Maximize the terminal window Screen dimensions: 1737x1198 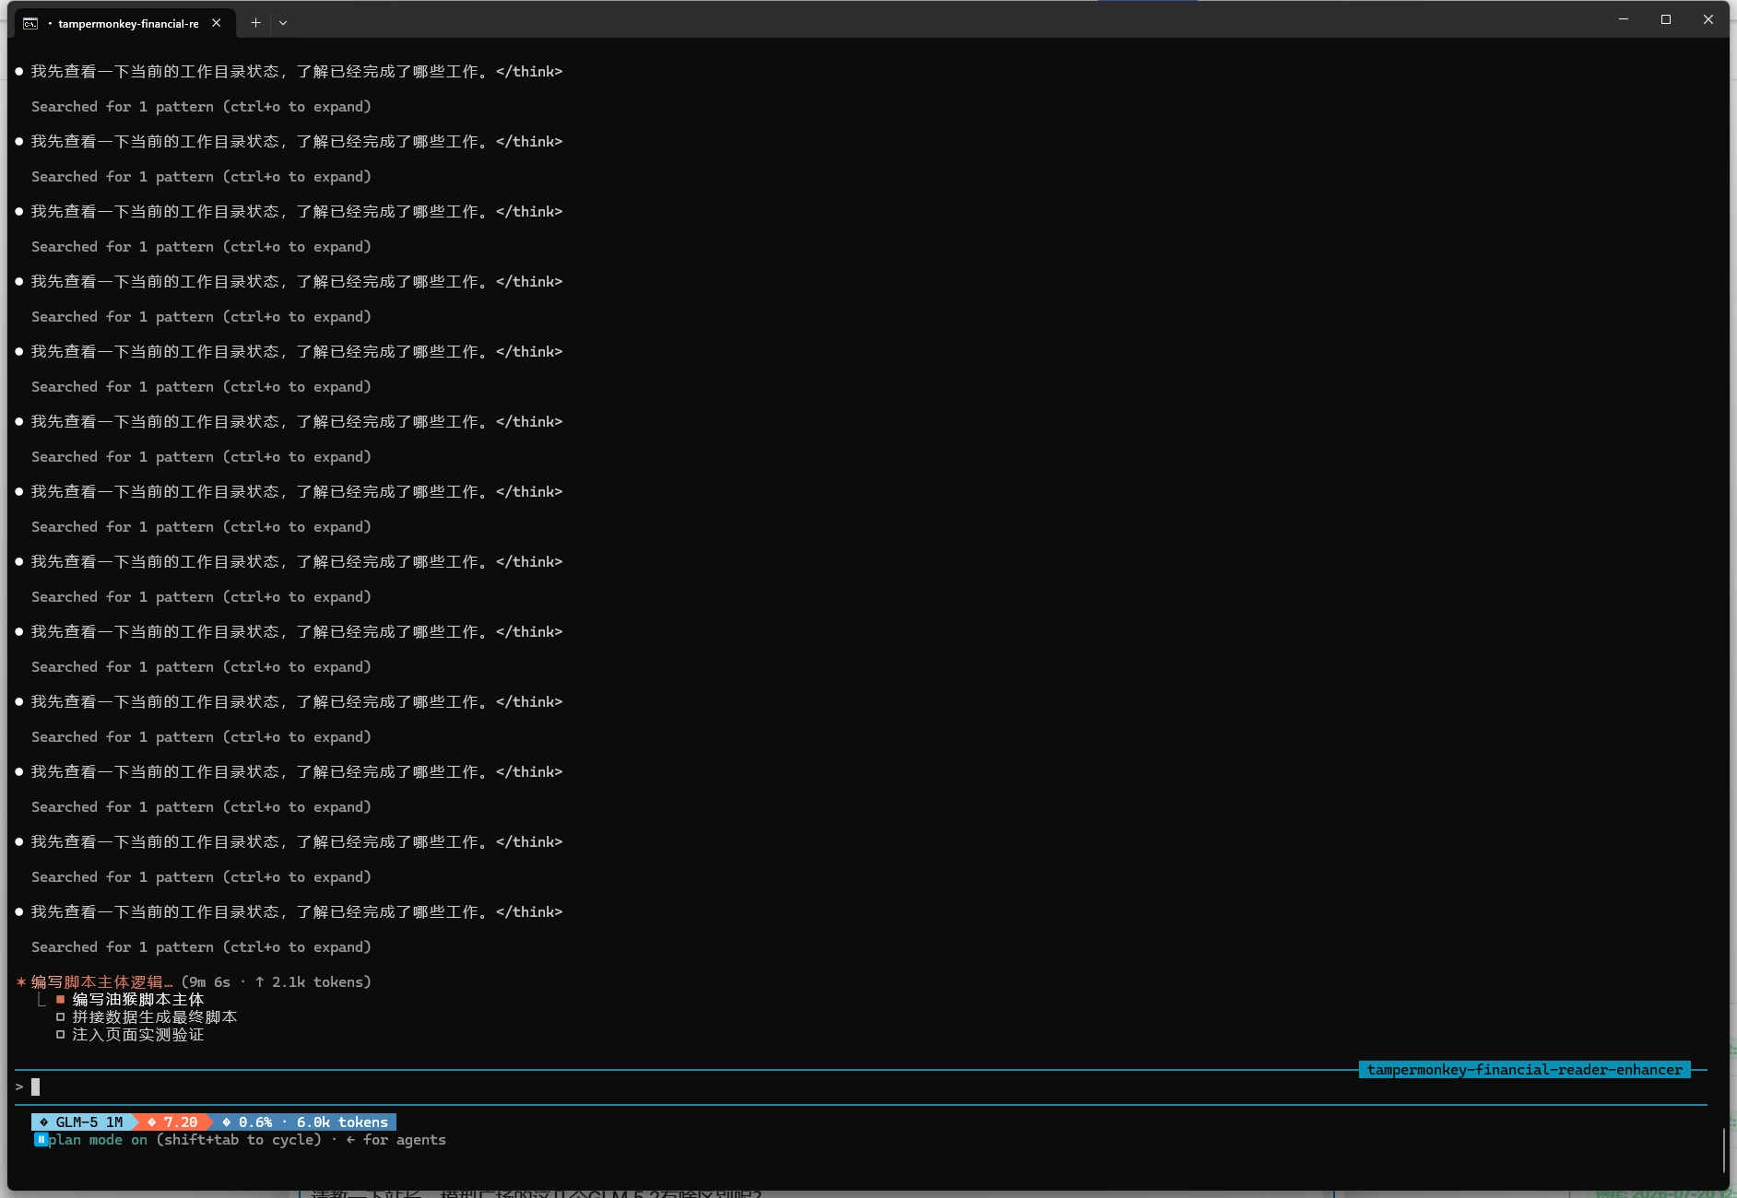tap(1666, 19)
